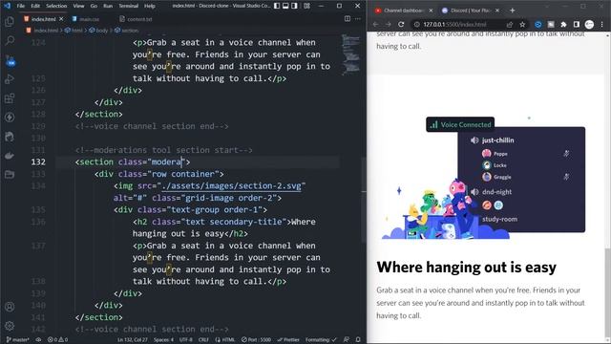Reload the page in Chrome

401,24
